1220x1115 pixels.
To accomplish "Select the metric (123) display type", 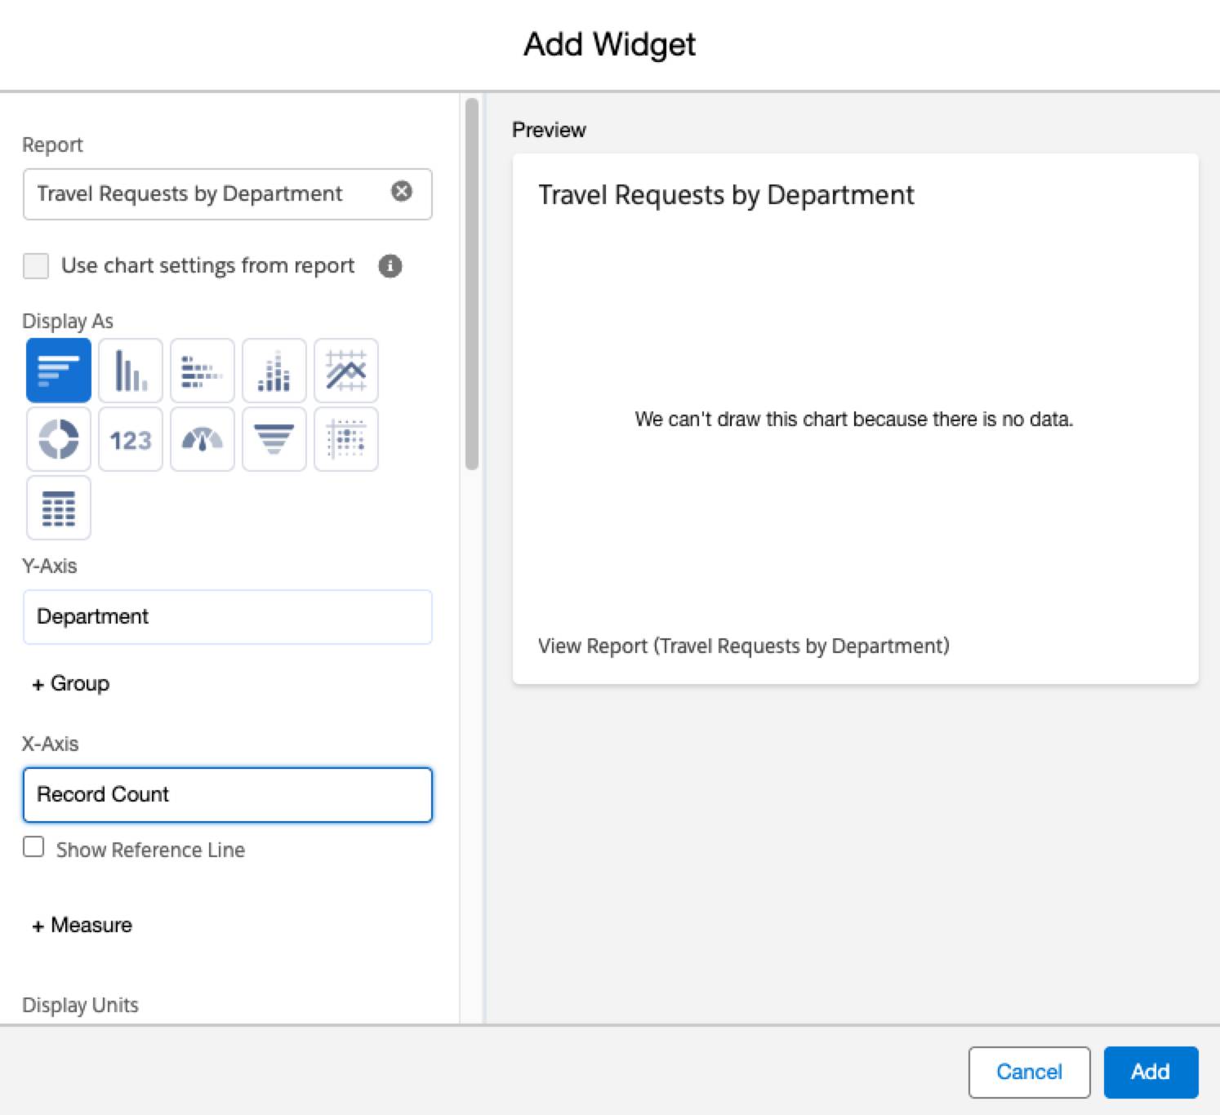I will point(130,439).
